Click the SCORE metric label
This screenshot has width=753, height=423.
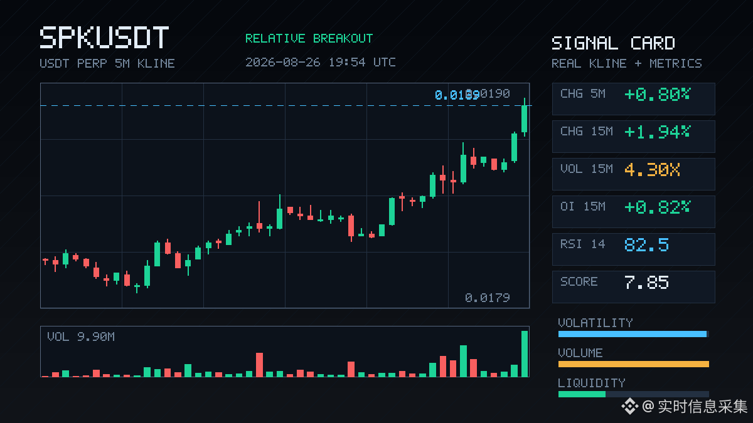pos(579,282)
